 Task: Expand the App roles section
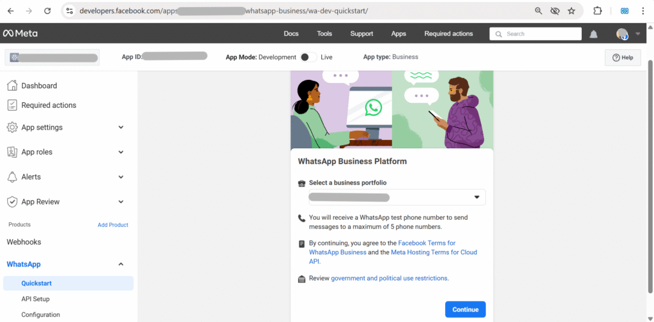pyautogui.click(x=121, y=152)
